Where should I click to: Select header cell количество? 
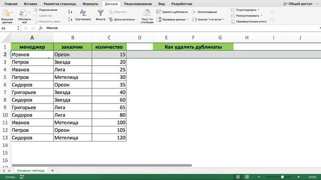[x=109, y=46]
